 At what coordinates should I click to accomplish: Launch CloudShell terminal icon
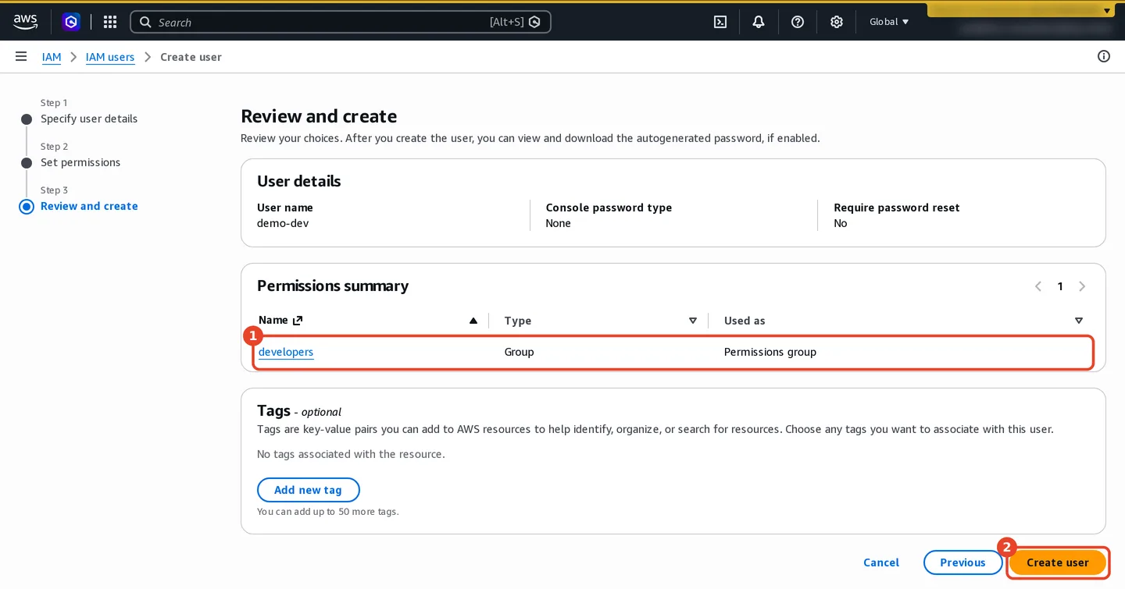coord(720,22)
